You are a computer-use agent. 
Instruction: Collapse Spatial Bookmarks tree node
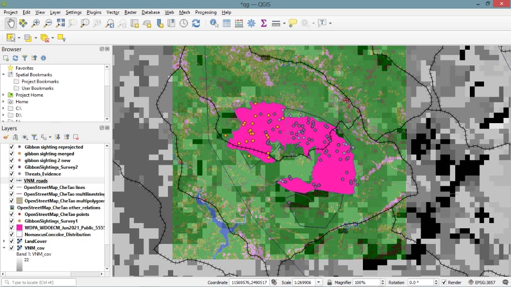coord(4,75)
